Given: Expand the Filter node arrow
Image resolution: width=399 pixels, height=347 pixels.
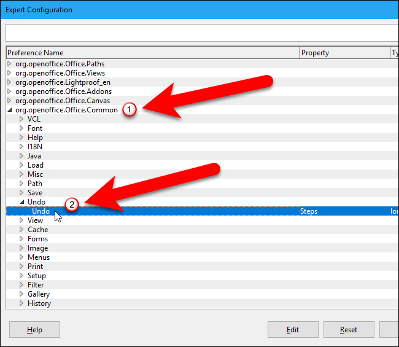Looking at the screenshot, I should pyautogui.click(x=21, y=285).
